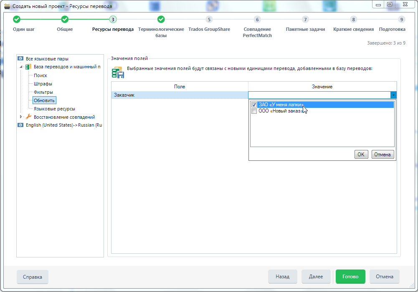
Task: Check the ООО «Новый заказ» checkbox
Action: [x=254, y=111]
